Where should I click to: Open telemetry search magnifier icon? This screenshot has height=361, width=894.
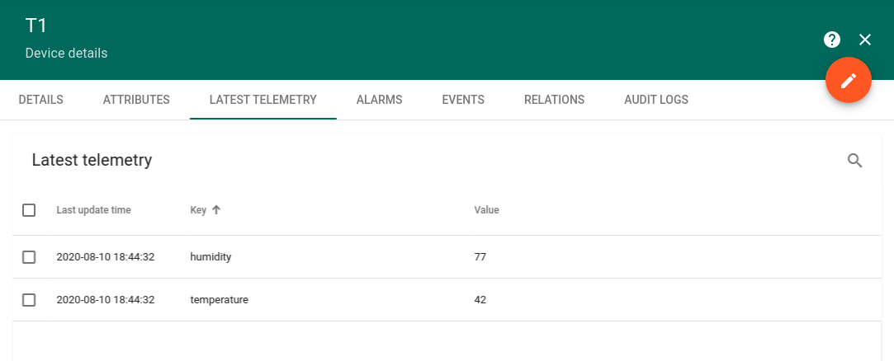[x=854, y=161]
